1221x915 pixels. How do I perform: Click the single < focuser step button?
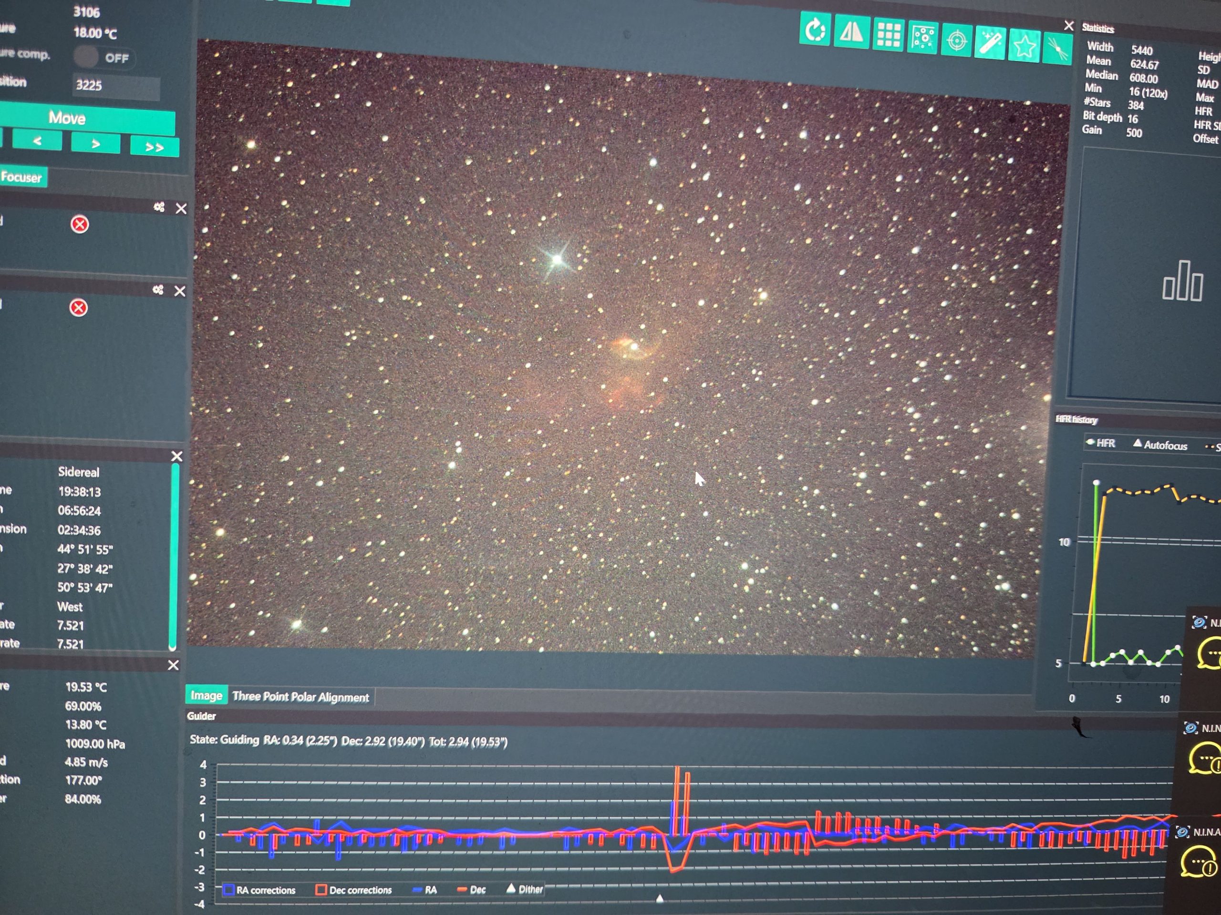tap(38, 141)
